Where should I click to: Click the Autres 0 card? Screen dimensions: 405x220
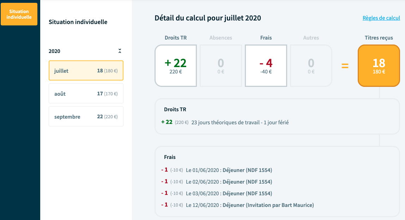click(x=311, y=66)
